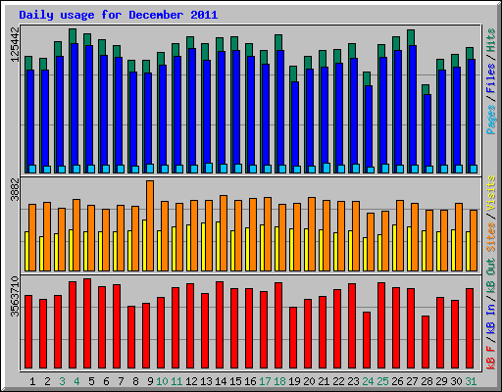
Task: Click the red kilobytes bar for day 28
Action: coord(426,342)
